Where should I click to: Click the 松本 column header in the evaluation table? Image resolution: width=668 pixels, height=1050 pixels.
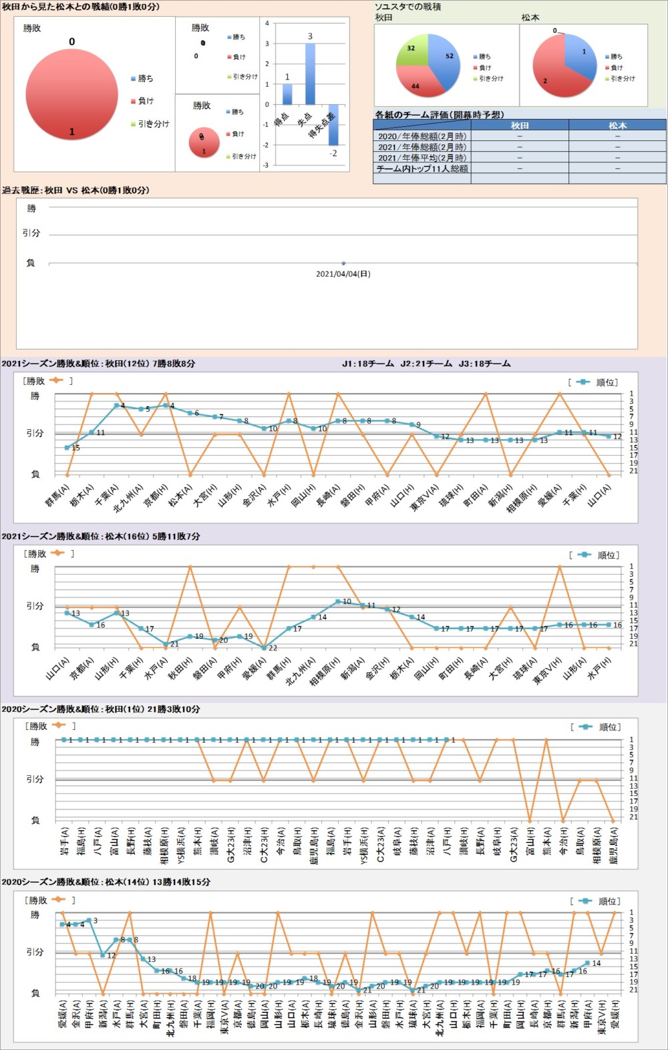coord(617,125)
